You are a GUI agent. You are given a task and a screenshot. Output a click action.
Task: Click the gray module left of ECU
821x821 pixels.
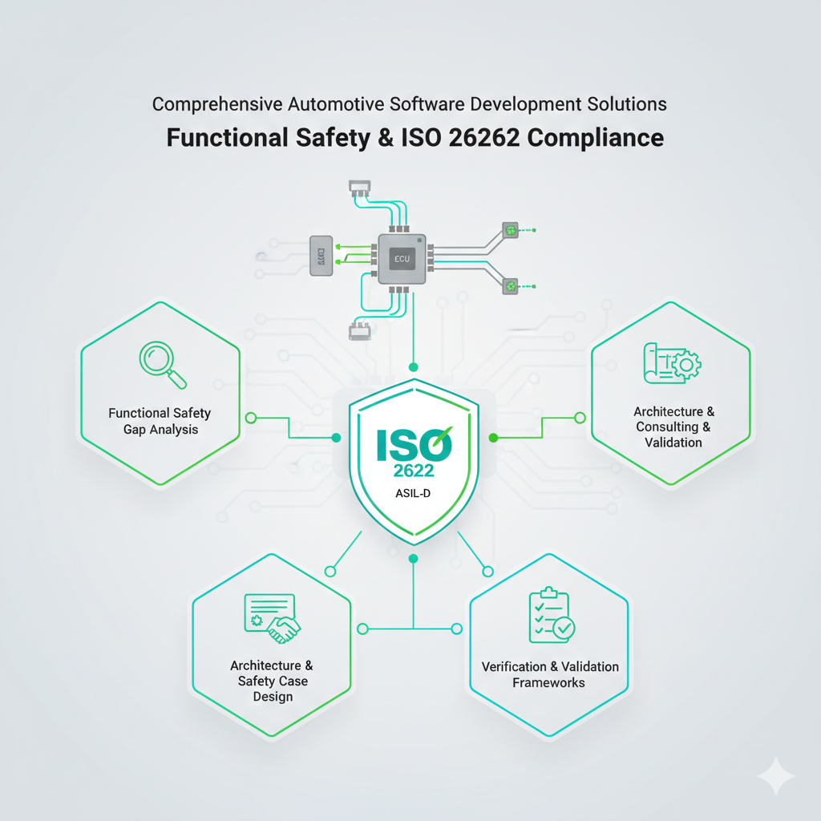(321, 256)
